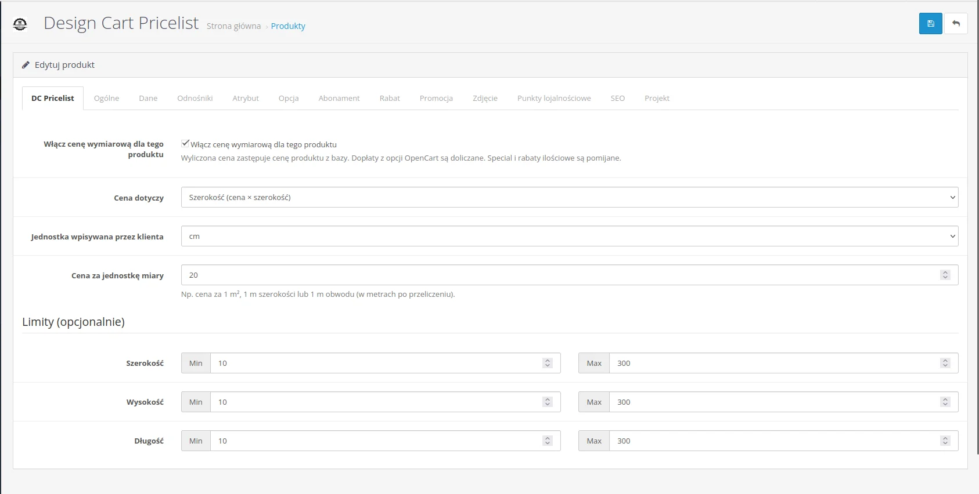Click the back arrow button
This screenshot has height=494, width=979.
956,24
